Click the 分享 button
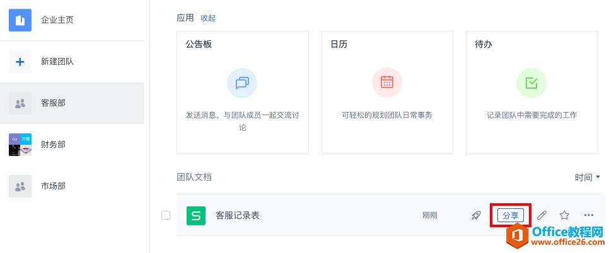Image resolution: width=609 pixels, height=253 pixels. coord(511,216)
